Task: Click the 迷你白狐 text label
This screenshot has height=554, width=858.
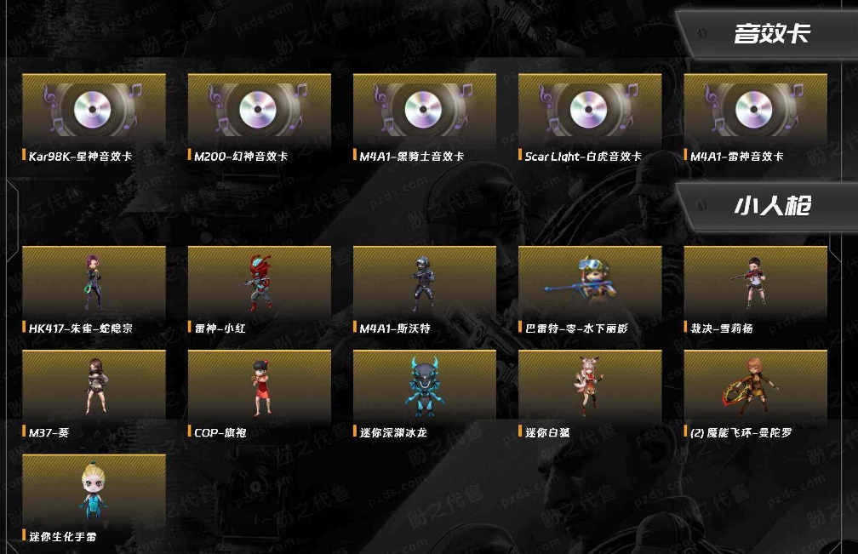Action: coord(547,432)
